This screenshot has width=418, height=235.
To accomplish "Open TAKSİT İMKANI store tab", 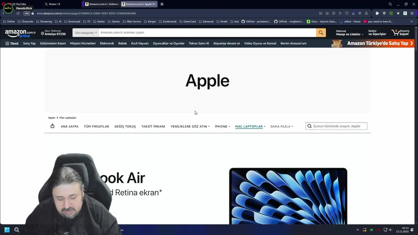I will click(x=153, y=126).
